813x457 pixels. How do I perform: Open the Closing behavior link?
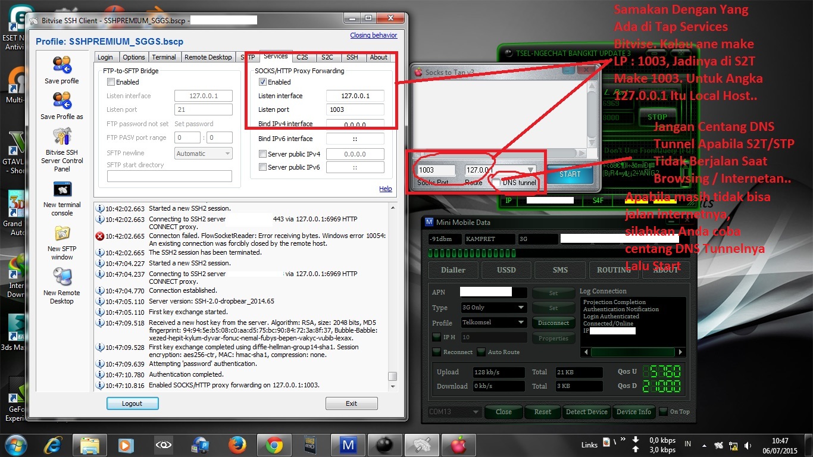[x=374, y=35]
